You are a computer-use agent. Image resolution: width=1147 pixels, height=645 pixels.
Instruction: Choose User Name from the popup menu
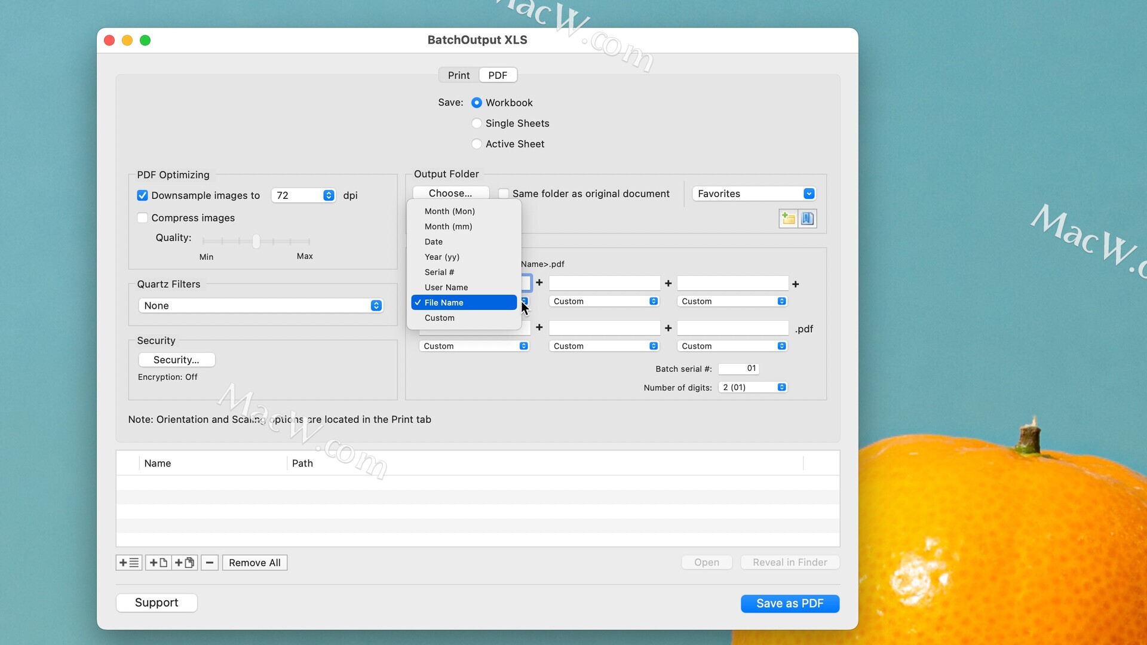coord(464,288)
